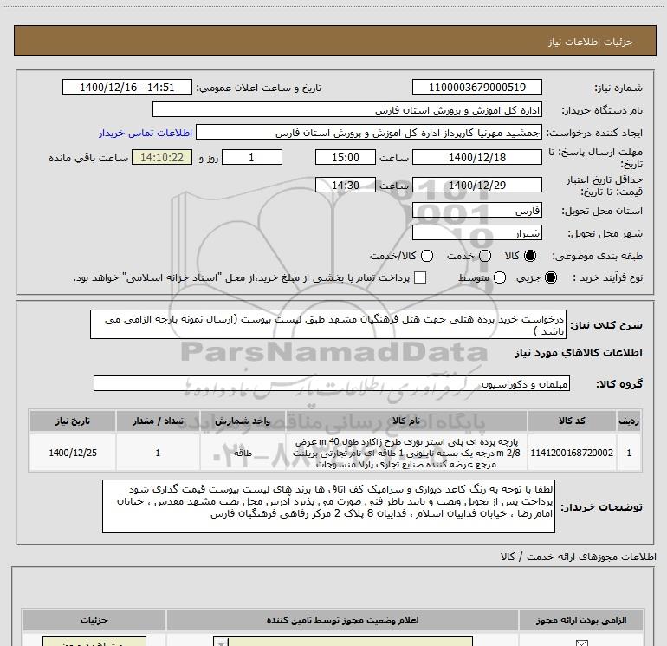Image resolution: width=667 pixels, height=646 pixels.
Task: Click the اطلاعات مجوزهای ارائه خدمت / کالا heading
Action: 579,557
